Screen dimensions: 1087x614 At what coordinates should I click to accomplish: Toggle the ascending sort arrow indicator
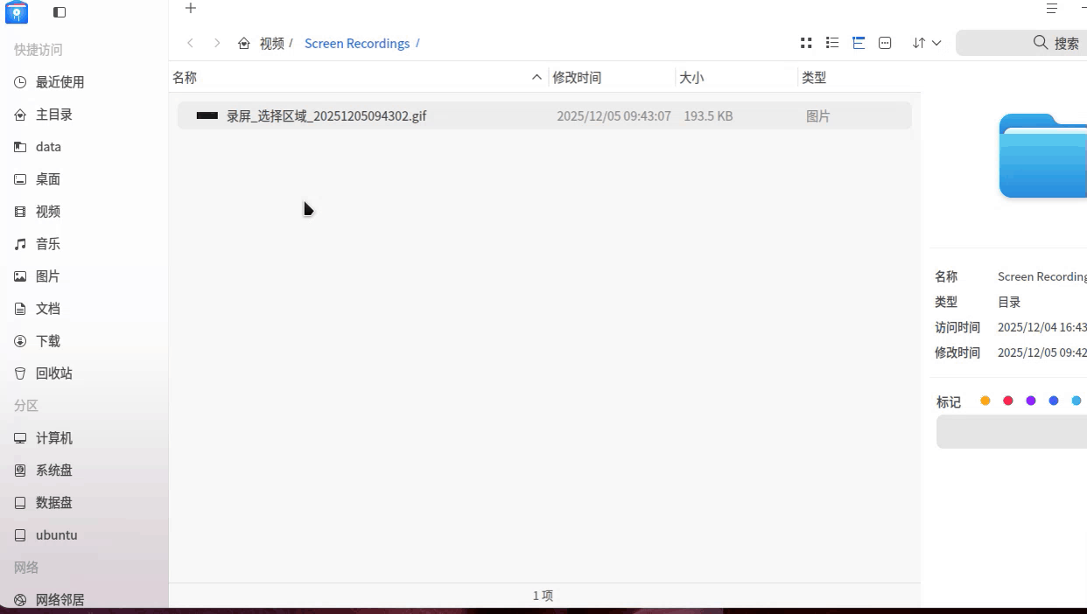click(x=536, y=77)
